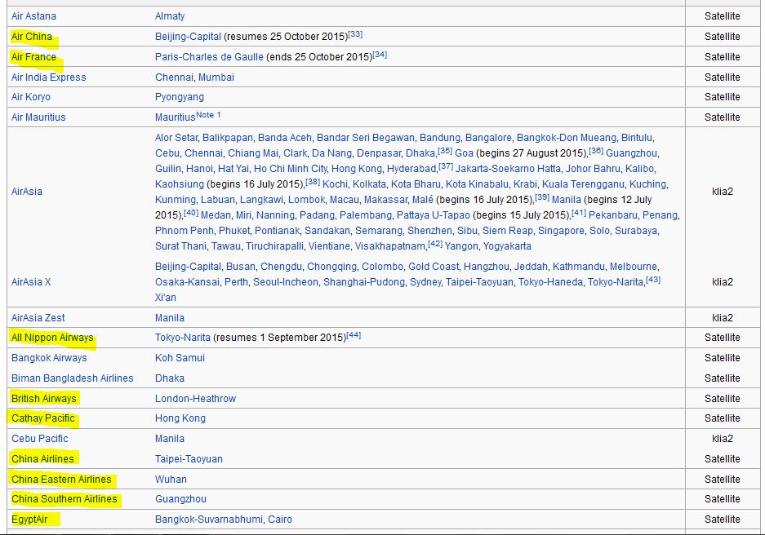This screenshot has height=535, width=765.
Task: Open Biman Bangladesh Airlines link
Action: pos(72,378)
